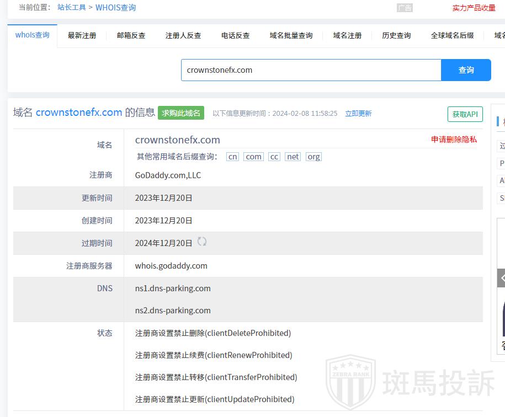Click the 实力产品收量 ad link

point(474,8)
